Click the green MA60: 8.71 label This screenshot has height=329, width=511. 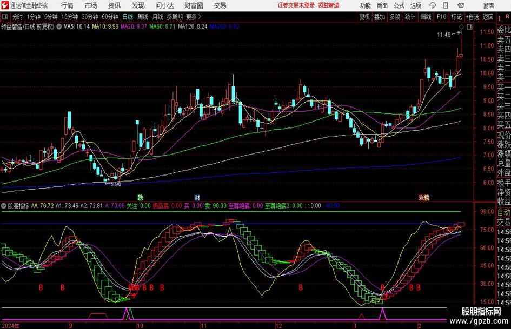pos(162,26)
